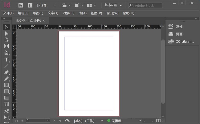This screenshot has width=200, height=124.
Task: Open the 表(A) menu
Action: (83, 13)
